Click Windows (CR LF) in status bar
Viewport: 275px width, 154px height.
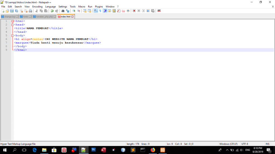coord(228,144)
